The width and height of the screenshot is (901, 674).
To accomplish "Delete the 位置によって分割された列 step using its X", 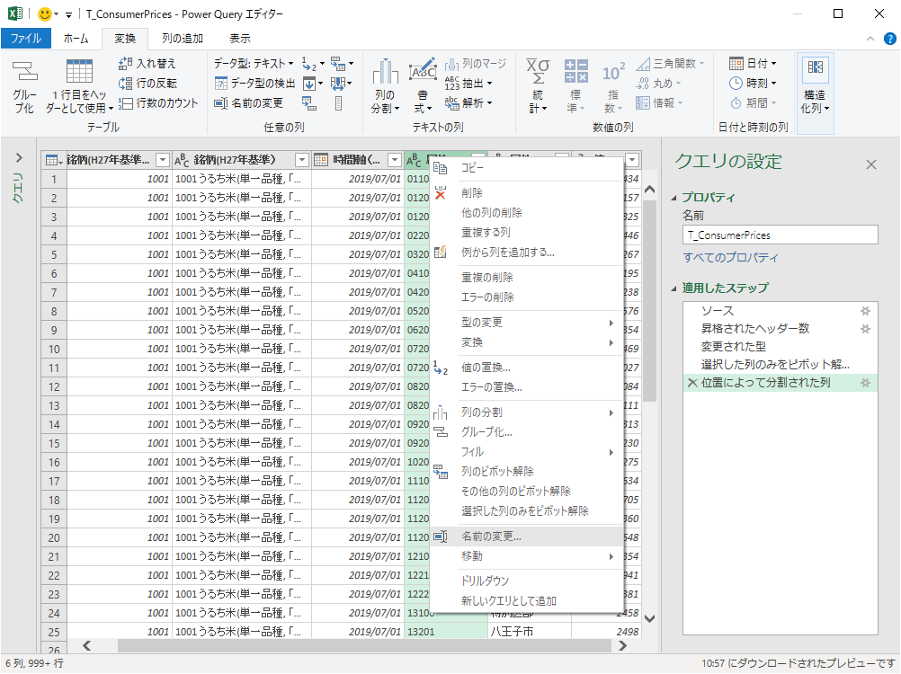I will (x=691, y=383).
